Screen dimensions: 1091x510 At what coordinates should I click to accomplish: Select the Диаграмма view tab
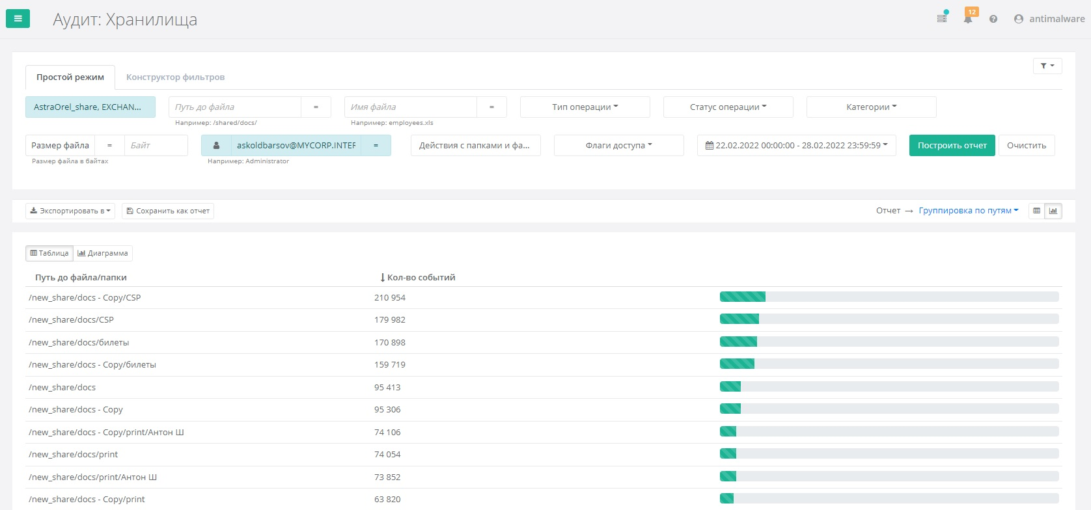point(103,253)
